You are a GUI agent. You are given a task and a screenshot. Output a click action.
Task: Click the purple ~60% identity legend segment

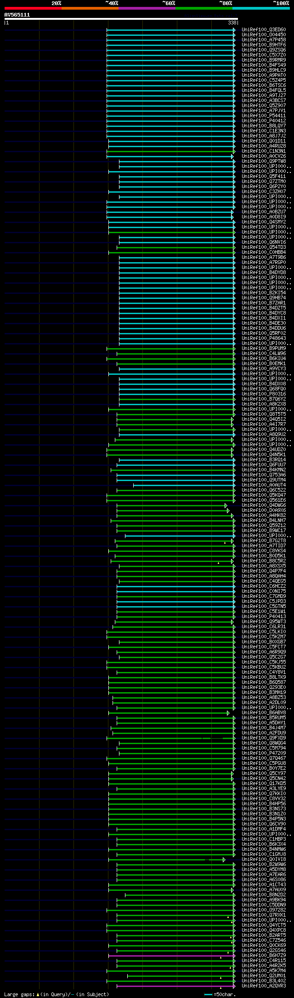(x=147, y=8)
